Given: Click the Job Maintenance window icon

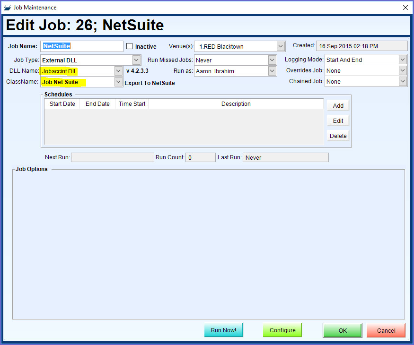Looking at the screenshot, I should coord(8,8).
